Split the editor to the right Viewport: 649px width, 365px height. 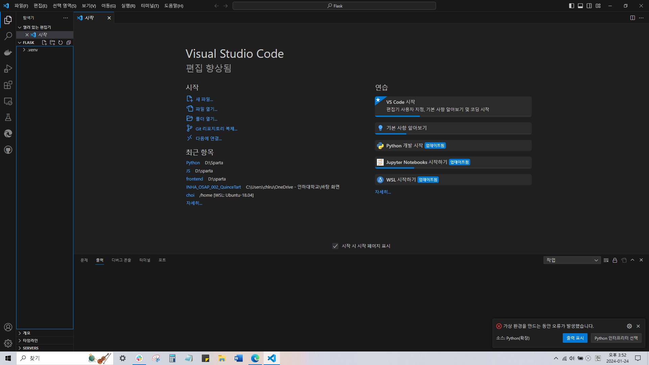(x=632, y=18)
